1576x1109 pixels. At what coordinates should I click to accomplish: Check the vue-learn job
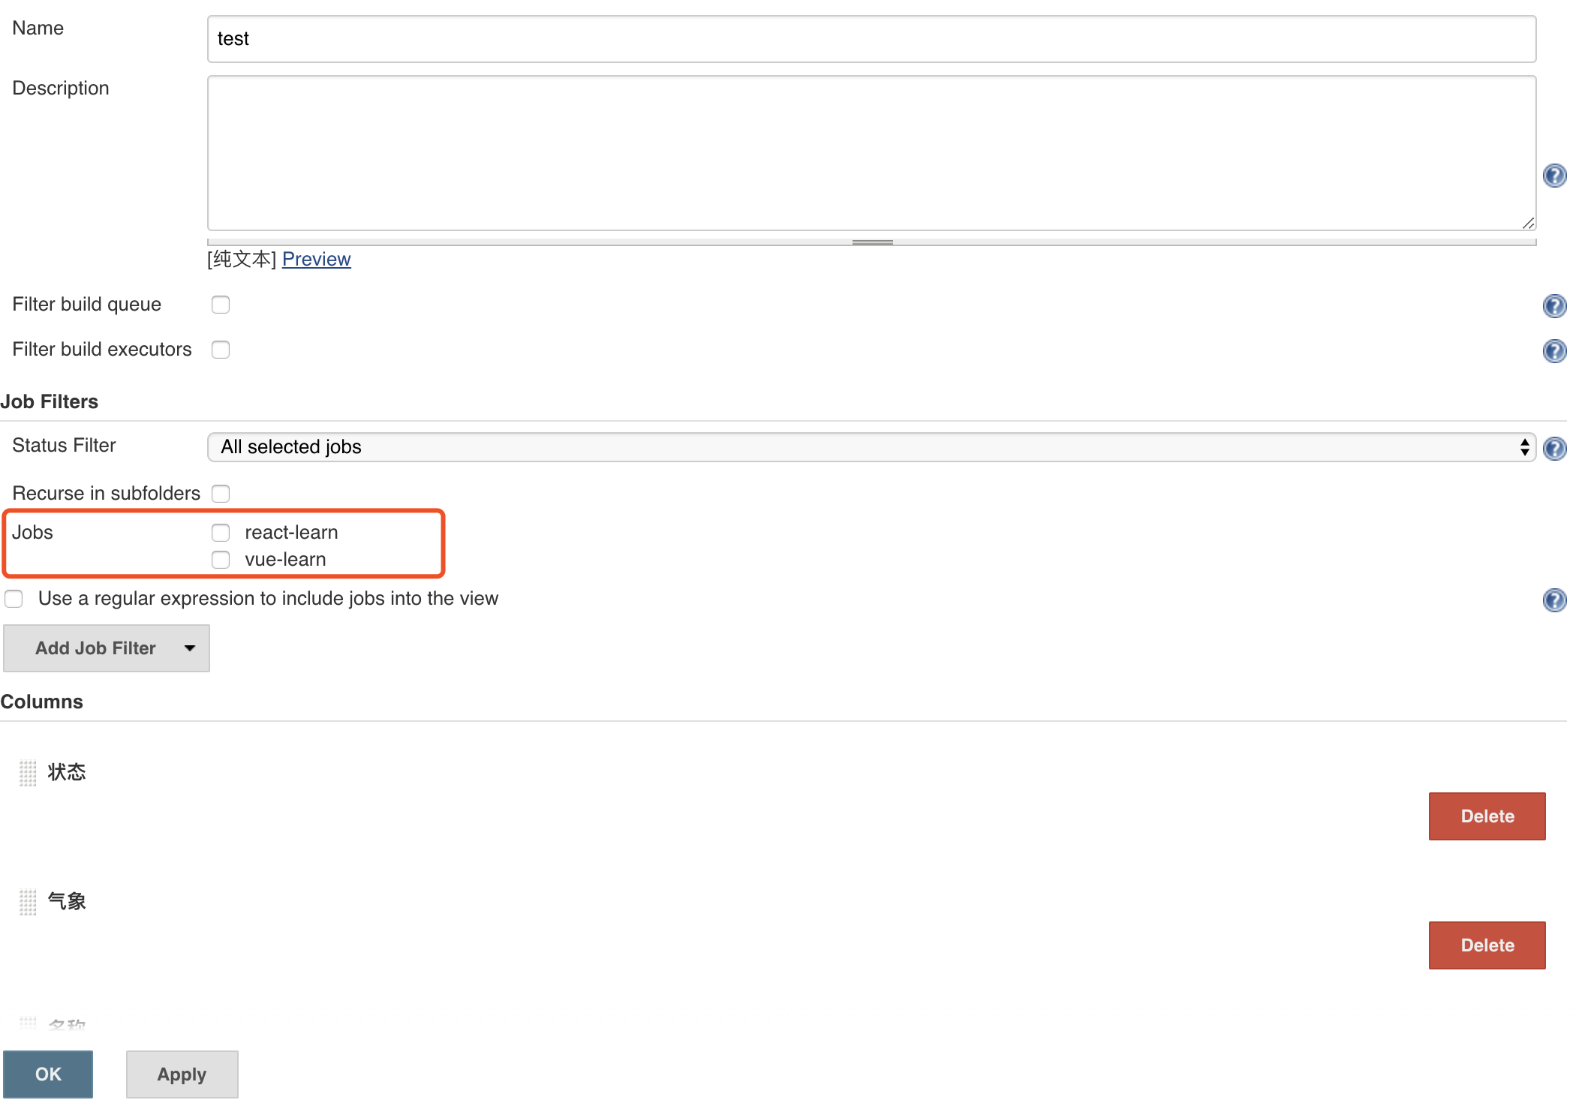[221, 560]
